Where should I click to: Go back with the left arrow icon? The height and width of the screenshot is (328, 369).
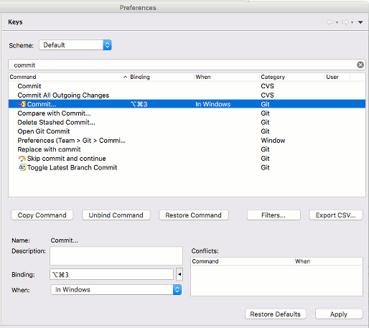click(x=330, y=22)
